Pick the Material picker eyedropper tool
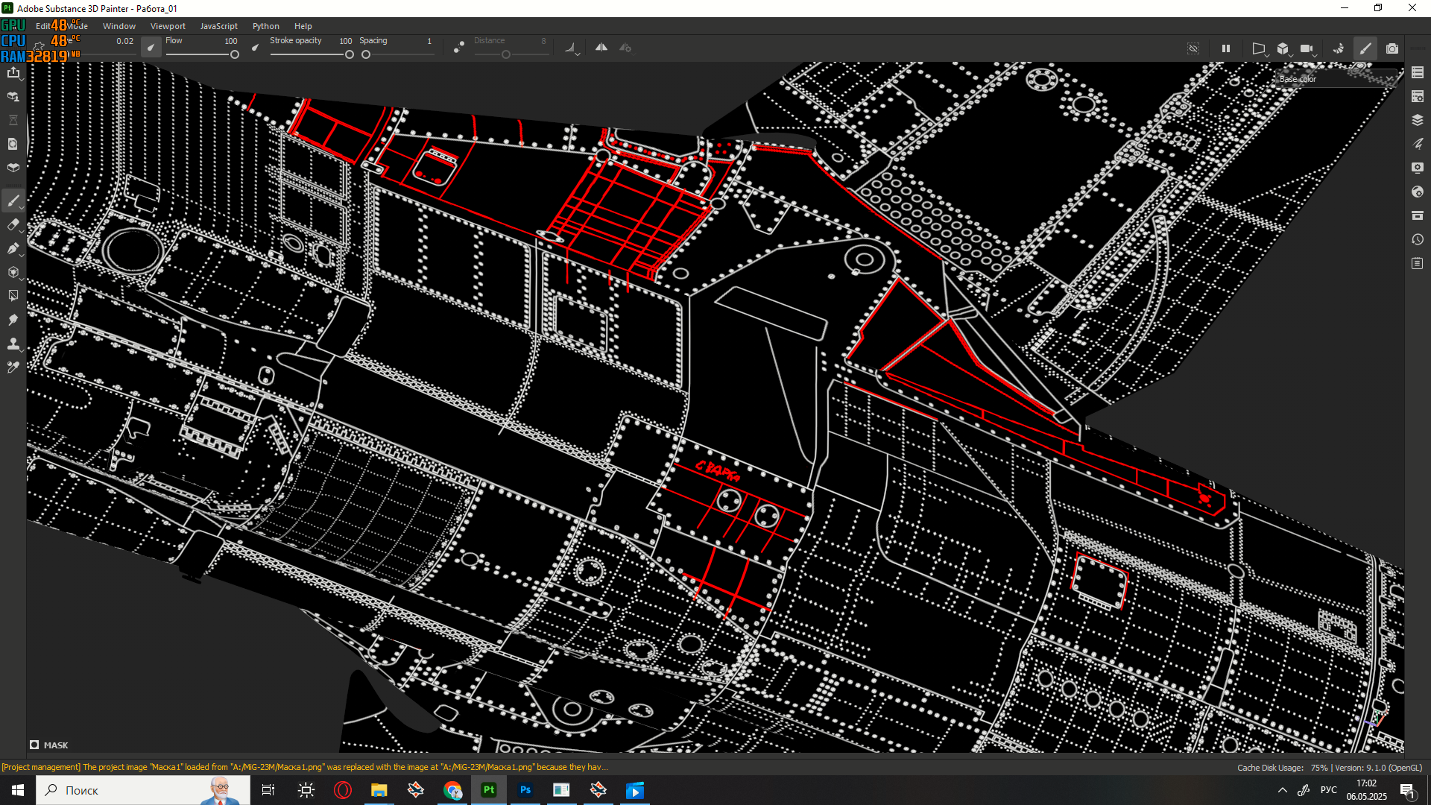 click(13, 367)
